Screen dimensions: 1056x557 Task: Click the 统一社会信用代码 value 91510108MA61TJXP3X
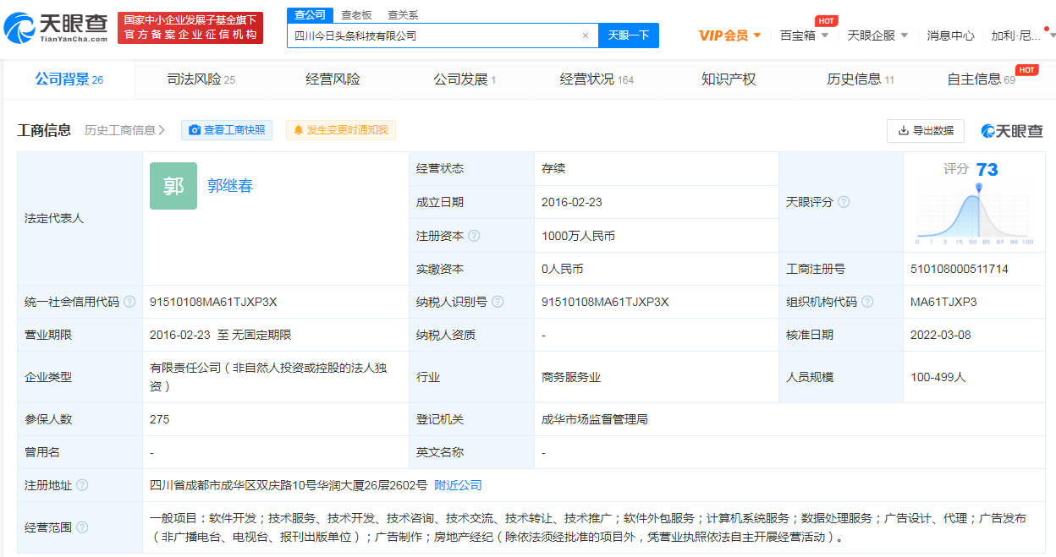pyautogui.click(x=213, y=302)
